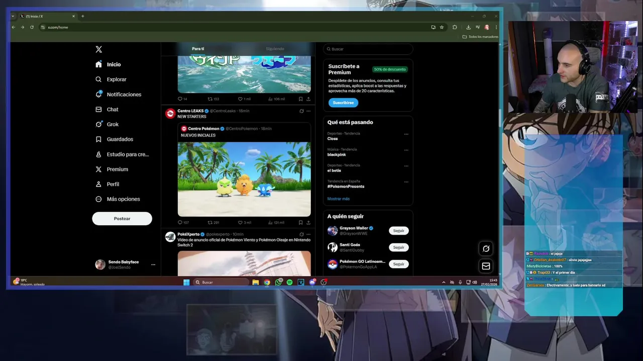Click Grok icon on Centro LEAKS post
The width and height of the screenshot is (643, 361).
click(x=301, y=111)
